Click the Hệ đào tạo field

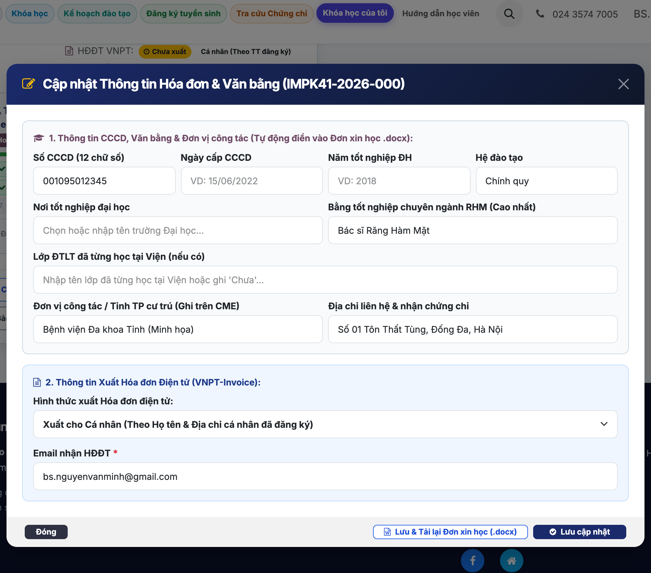547,181
